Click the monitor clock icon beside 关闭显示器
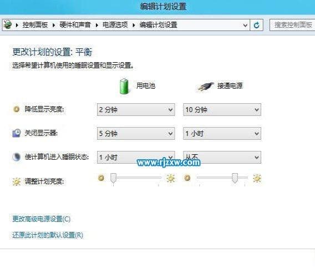This screenshot has width=315, height=268. tap(17, 133)
